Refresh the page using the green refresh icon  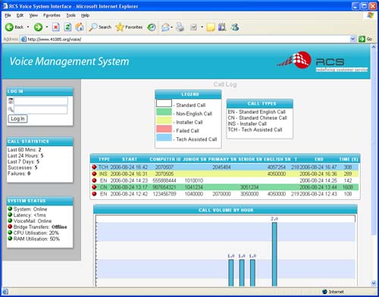[67, 27]
